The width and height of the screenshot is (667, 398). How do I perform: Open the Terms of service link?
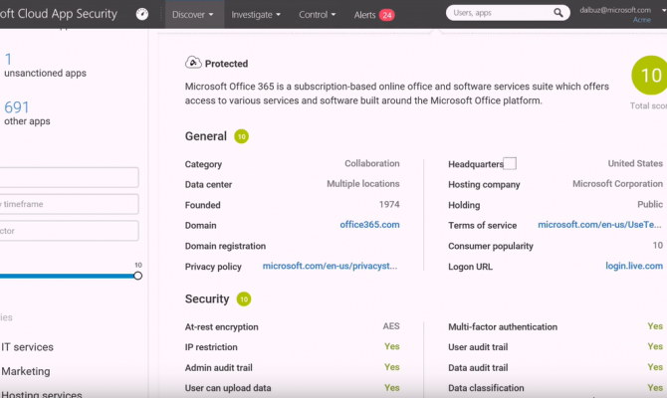pos(599,225)
